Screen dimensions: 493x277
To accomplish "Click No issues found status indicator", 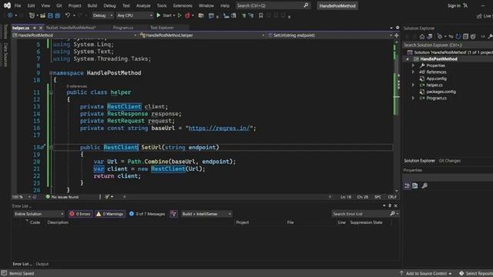I will pos(62,197).
